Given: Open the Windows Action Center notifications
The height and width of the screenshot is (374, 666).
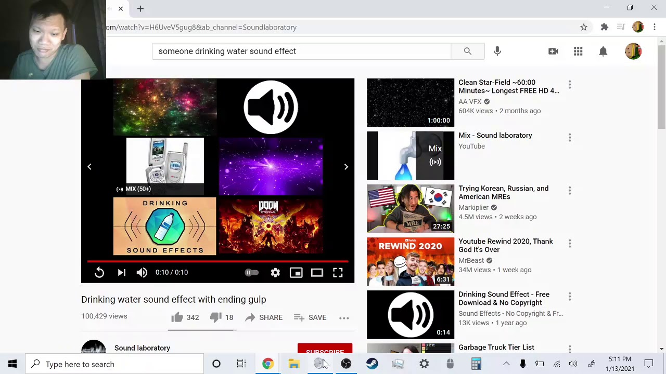Looking at the screenshot, I should (x=649, y=364).
